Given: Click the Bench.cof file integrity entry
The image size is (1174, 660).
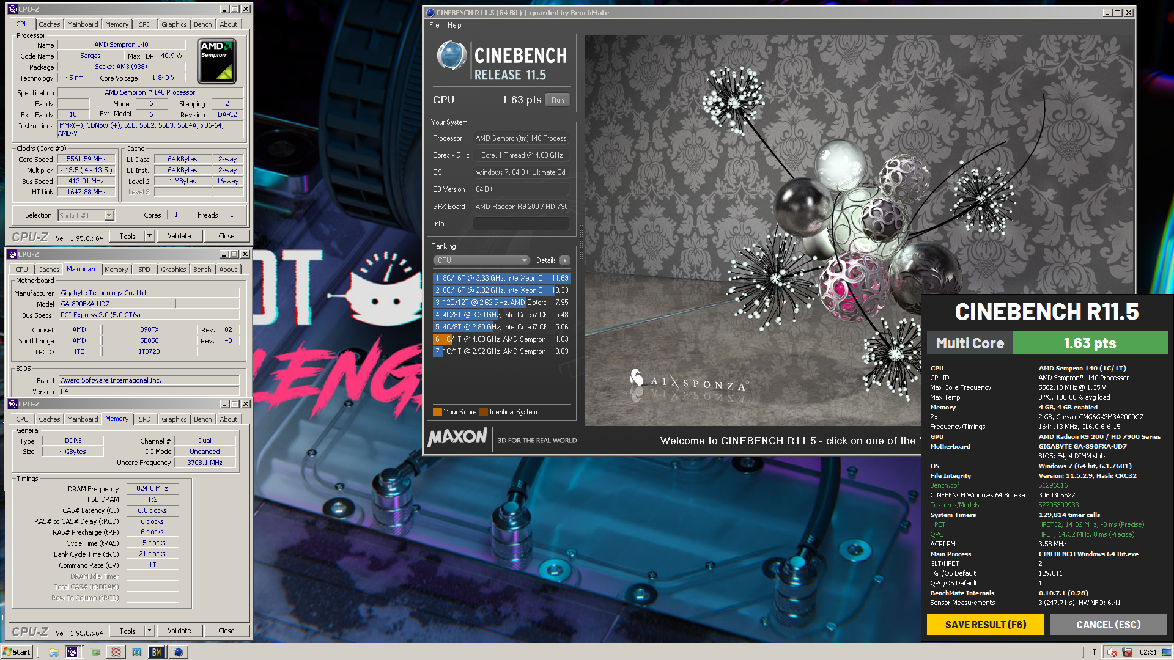Looking at the screenshot, I should tap(945, 485).
